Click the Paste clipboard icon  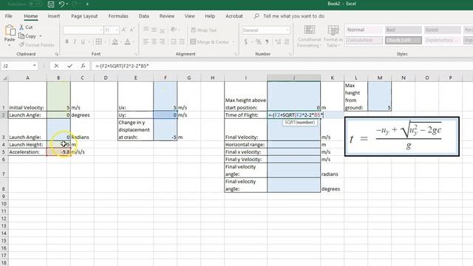tap(10, 30)
